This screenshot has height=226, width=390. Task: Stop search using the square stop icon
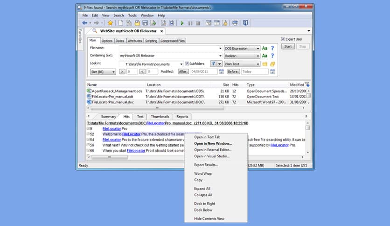(198, 23)
